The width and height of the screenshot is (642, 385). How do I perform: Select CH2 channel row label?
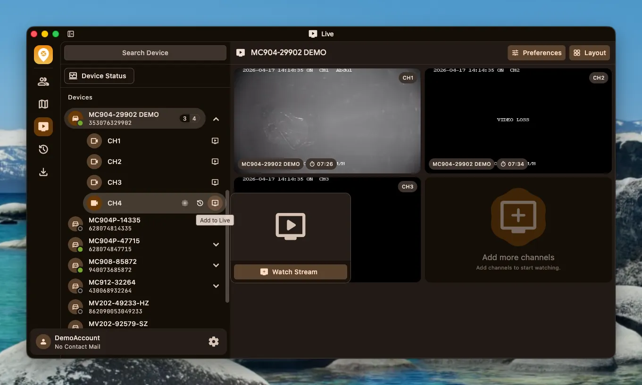[x=115, y=162]
